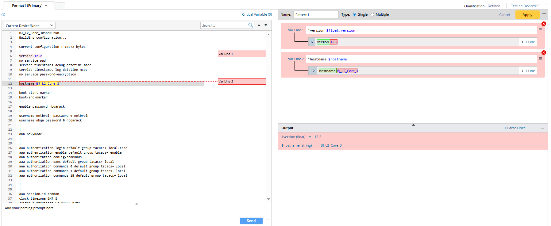
Task: Click the $hostname (string) output variable
Action: 296,145
